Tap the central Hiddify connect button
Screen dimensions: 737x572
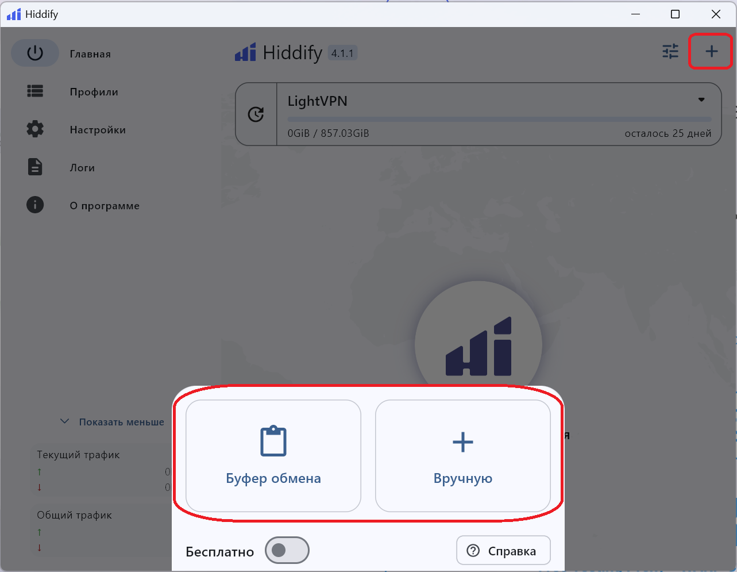tap(479, 345)
